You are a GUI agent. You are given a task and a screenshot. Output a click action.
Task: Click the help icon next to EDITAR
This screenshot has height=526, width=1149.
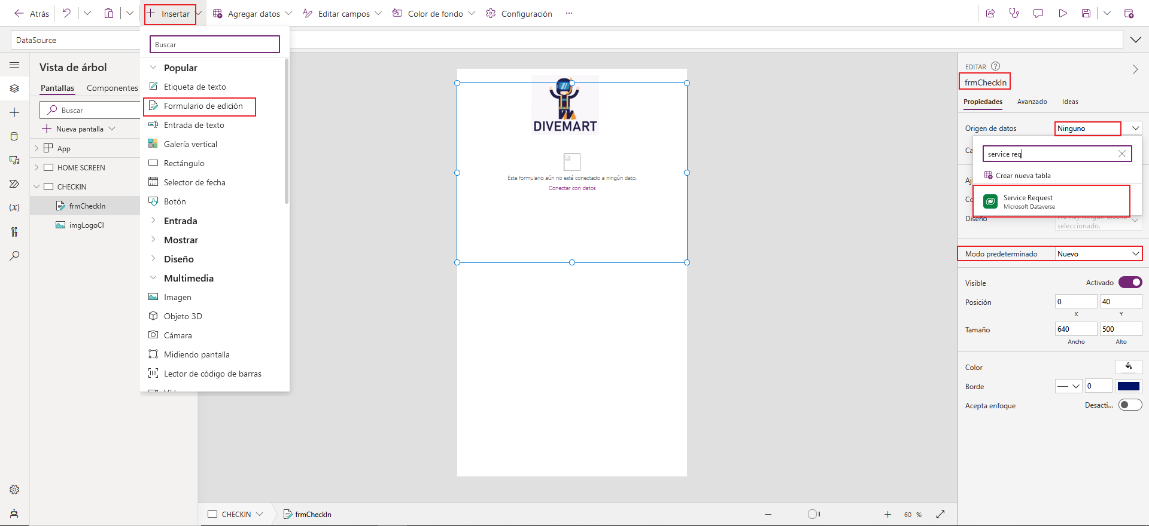995,66
